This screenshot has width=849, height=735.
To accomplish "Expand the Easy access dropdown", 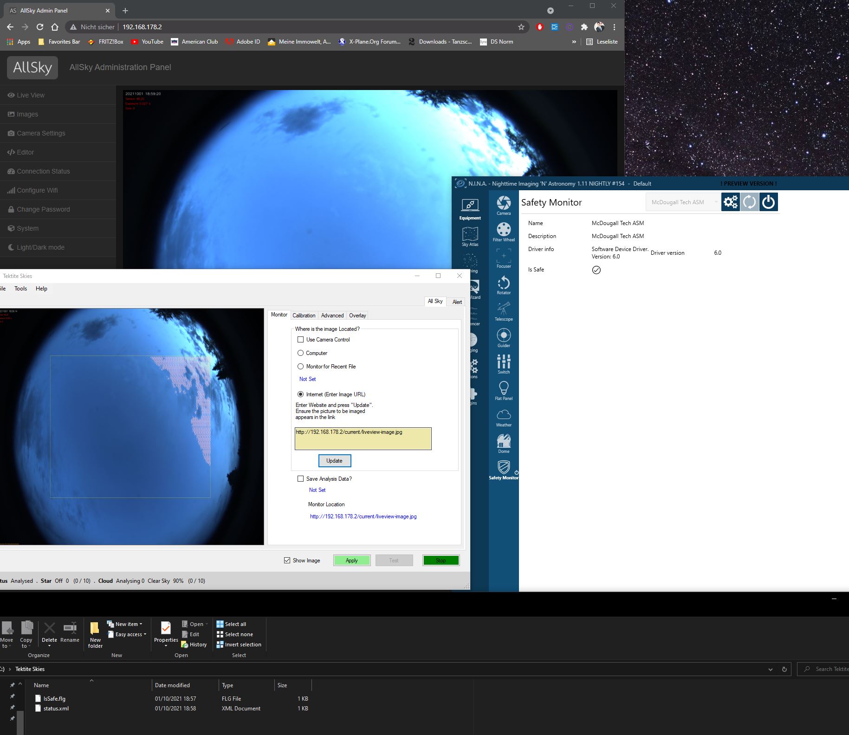I will coord(126,634).
